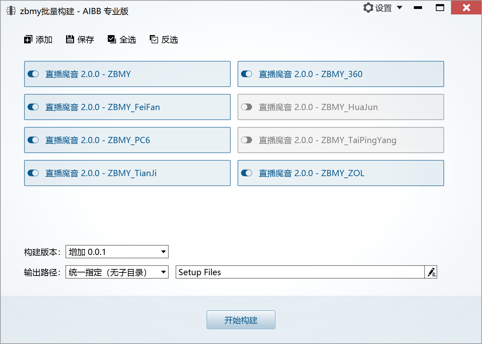Click the Setup Files path input field
Image resolution: width=482 pixels, height=344 pixels.
coord(300,272)
